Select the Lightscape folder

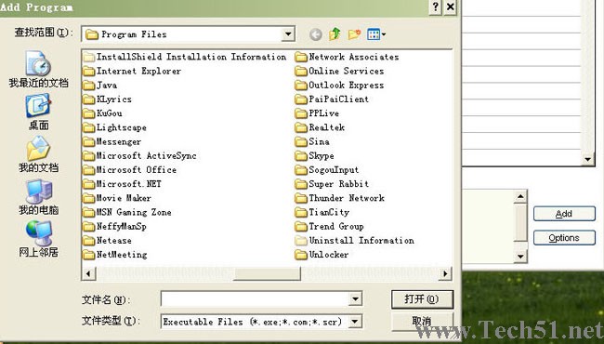[115, 127]
